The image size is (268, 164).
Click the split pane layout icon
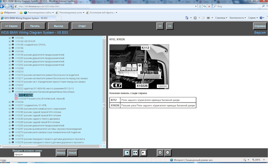point(135,153)
